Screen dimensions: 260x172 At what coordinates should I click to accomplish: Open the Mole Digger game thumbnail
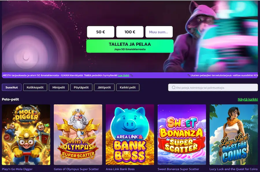pyautogui.click(x=26, y=135)
